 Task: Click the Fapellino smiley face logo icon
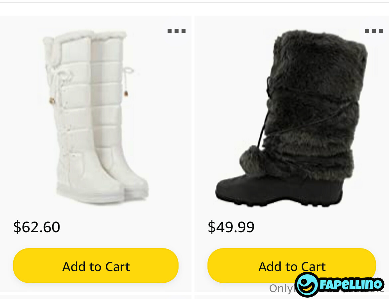click(306, 285)
